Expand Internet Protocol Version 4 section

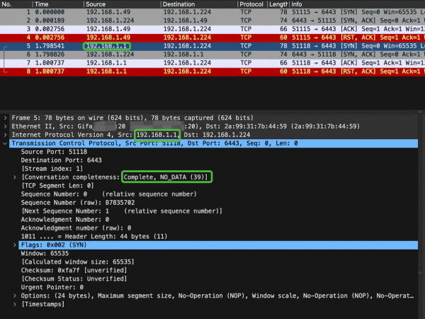6,134
